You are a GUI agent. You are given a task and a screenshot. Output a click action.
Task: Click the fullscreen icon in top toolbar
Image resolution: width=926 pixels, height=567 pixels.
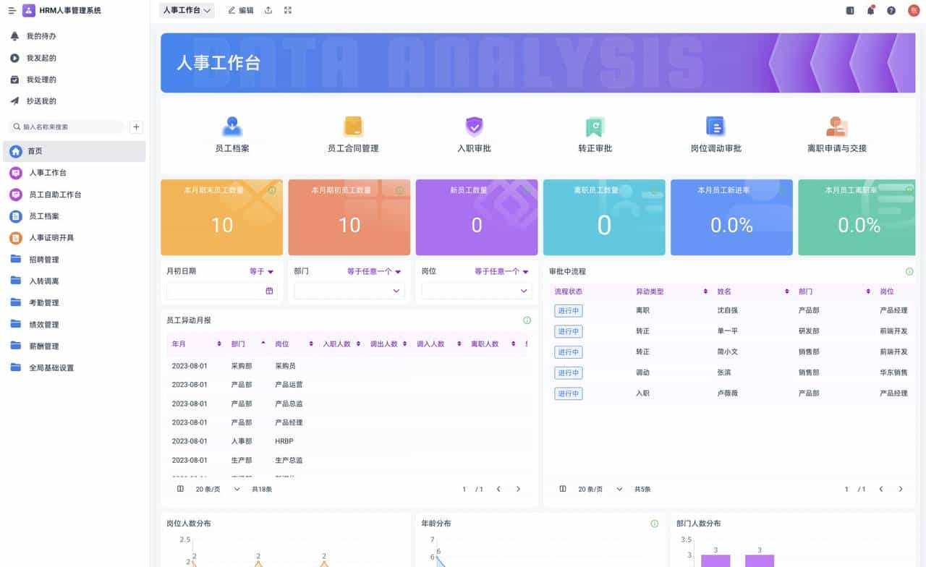pos(287,10)
